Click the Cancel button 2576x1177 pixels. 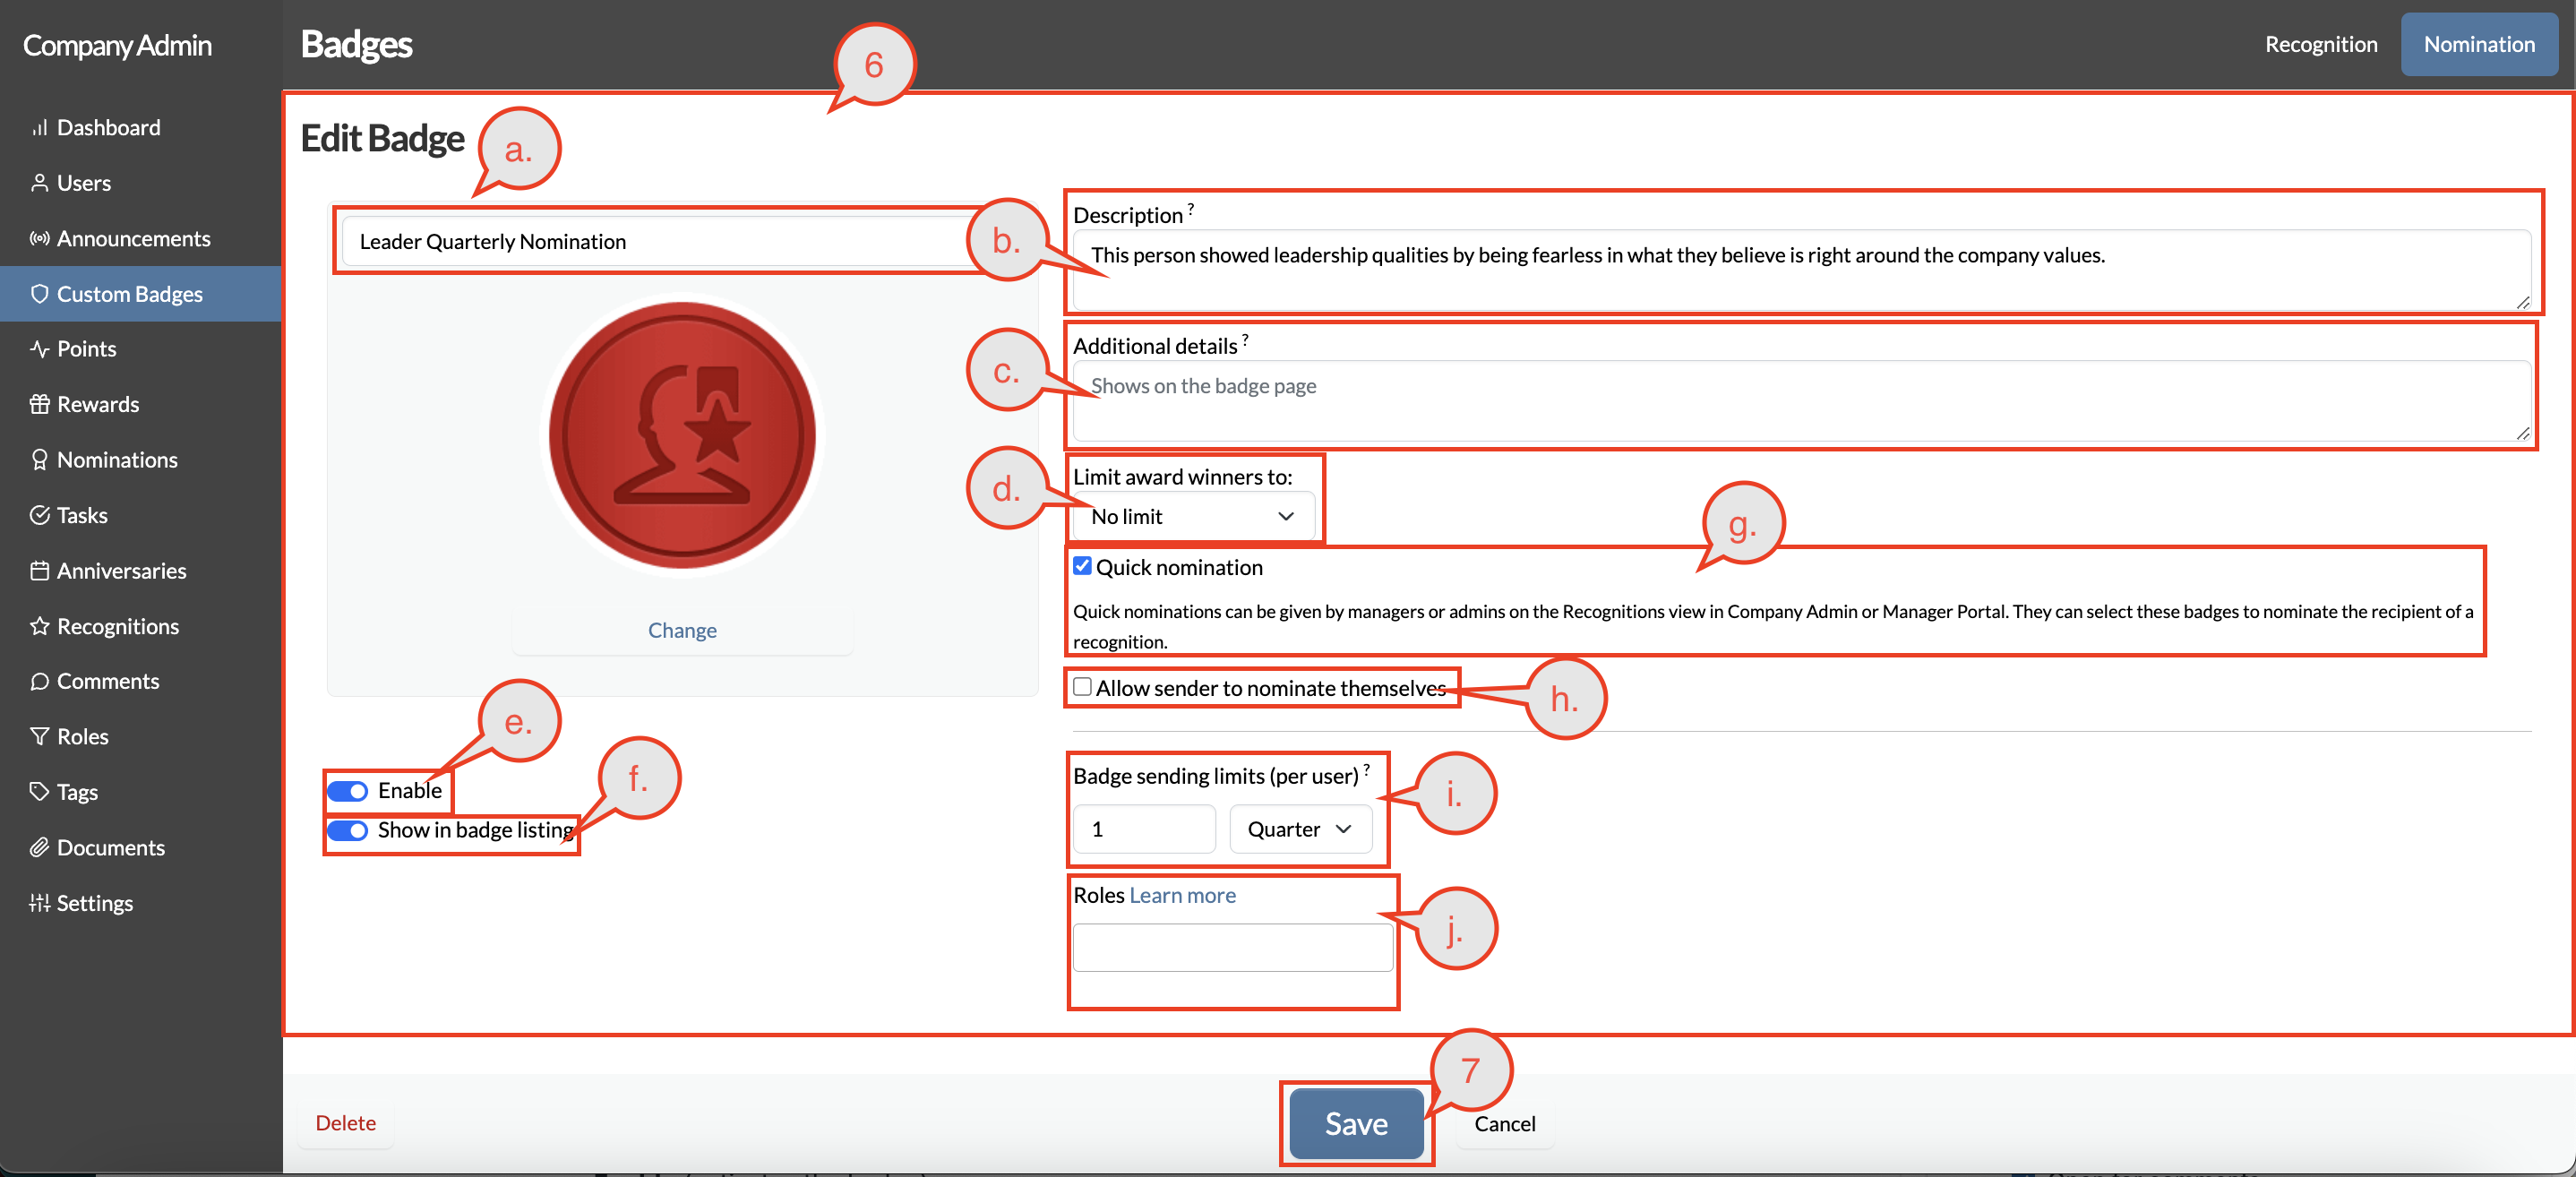pyautogui.click(x=1504, y=1124)
